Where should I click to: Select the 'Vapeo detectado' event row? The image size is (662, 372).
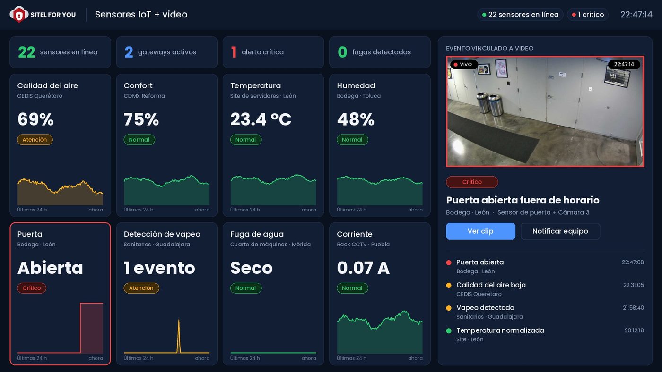(545, 312)
